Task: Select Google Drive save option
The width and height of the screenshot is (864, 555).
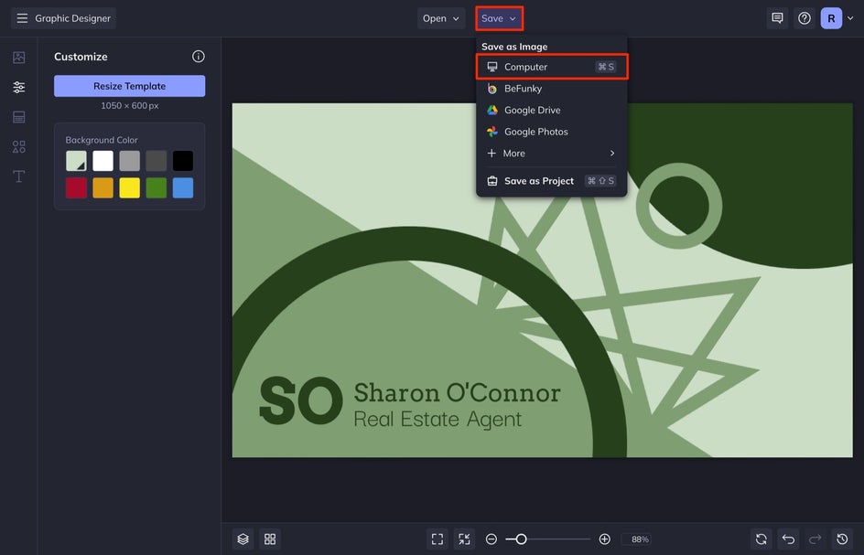Action: pyautogui.click(x=532, y=110)
